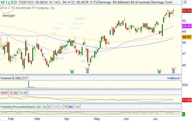
Task: Click the July earnings lightbulb marker
Action: (x=173, y=72)
